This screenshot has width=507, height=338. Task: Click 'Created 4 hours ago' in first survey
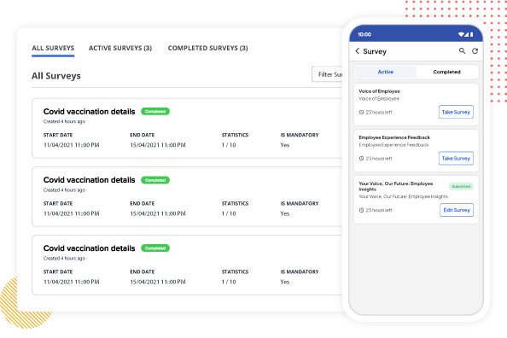64,121
